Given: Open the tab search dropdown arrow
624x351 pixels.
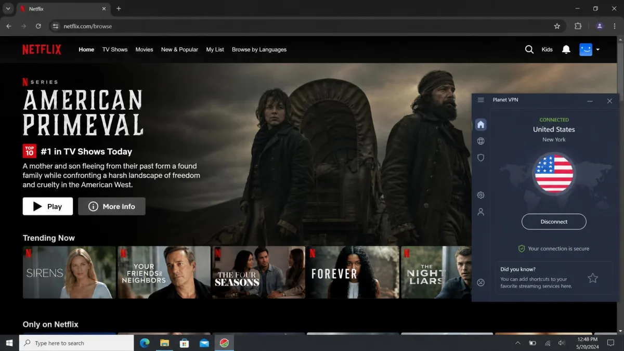Looking at the screenshot, I should (8, 8).
